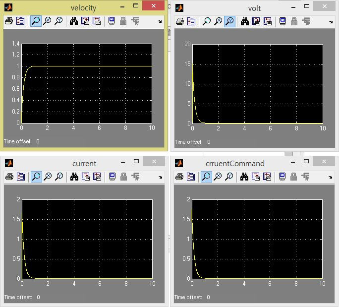The height and width of the screenshot is (307, 339).
Task: Restore saved axes settings in crruentCommand scope
Action: (x=267, y=177)
